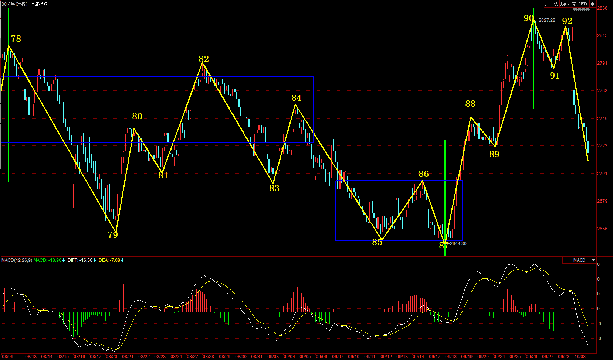Click the 08/09 date axis label
The image size is (613, 360).
(7, 357)
